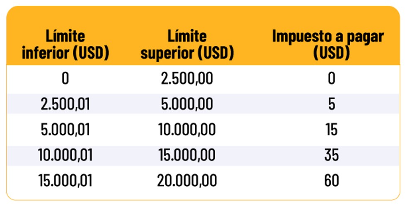The width and height of the screenshot is (407, 204).
Task: Select the 'Límite superior (USD)' column header
Action: (187, 45)
